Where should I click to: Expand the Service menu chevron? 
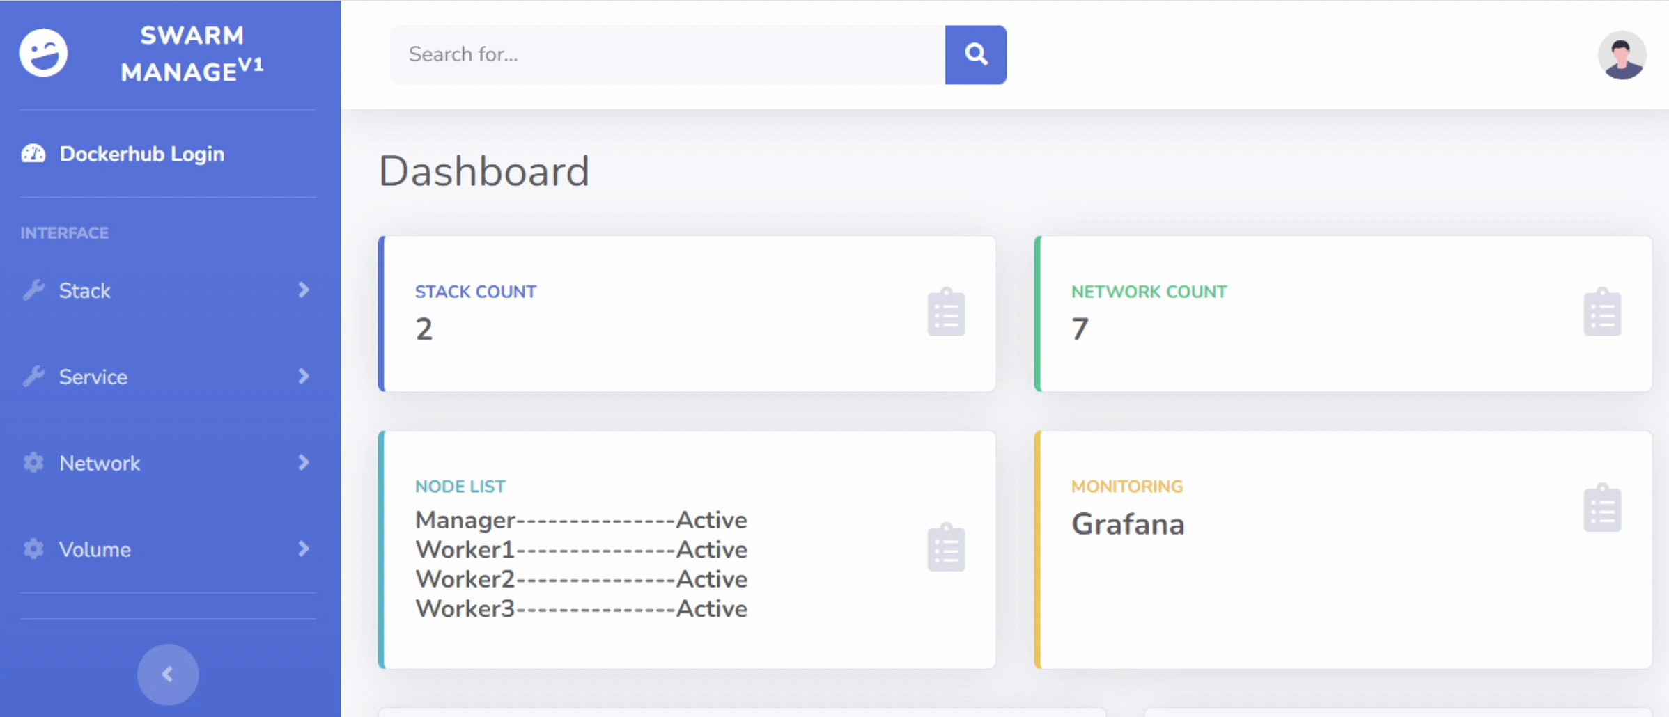coord(303,377)
